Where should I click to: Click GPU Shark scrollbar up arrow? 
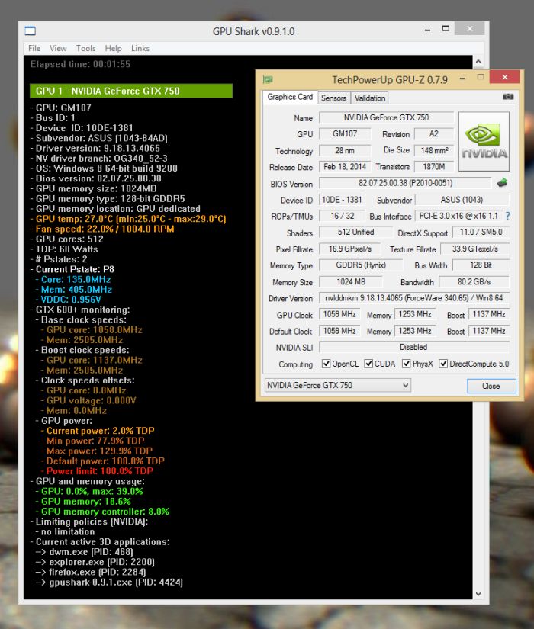click(x=478, y=62)
